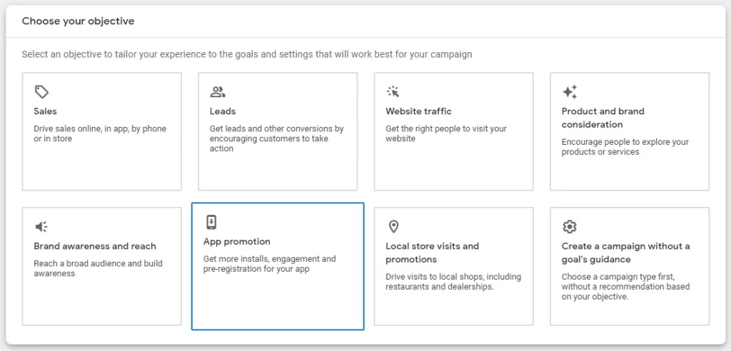Screen dimensions: 731x351
Task: Click the App promotion phone download icon
Action: coord(211,222)
